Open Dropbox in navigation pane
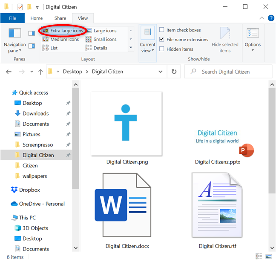 26,190
